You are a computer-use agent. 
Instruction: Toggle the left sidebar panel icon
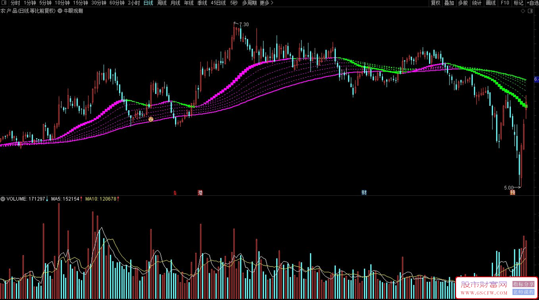click(x=4, y=3)
